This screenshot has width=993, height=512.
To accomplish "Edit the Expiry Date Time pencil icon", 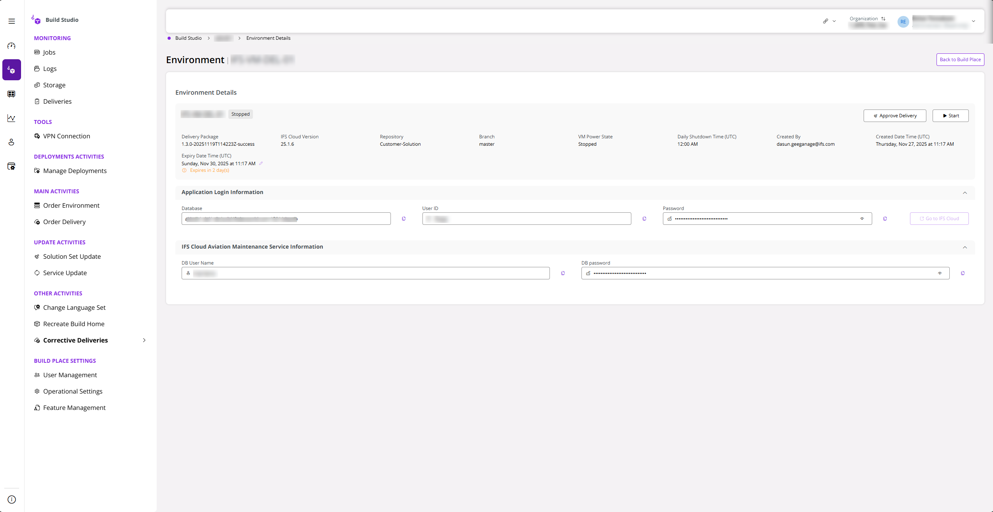I will click(261, 163).
